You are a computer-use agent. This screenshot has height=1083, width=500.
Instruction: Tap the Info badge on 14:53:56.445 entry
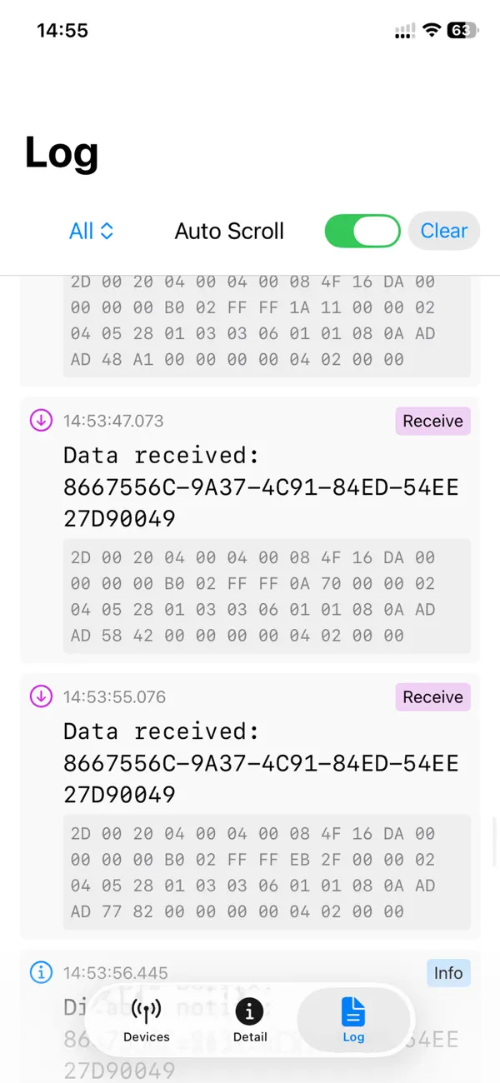click(x=448, y=972)
